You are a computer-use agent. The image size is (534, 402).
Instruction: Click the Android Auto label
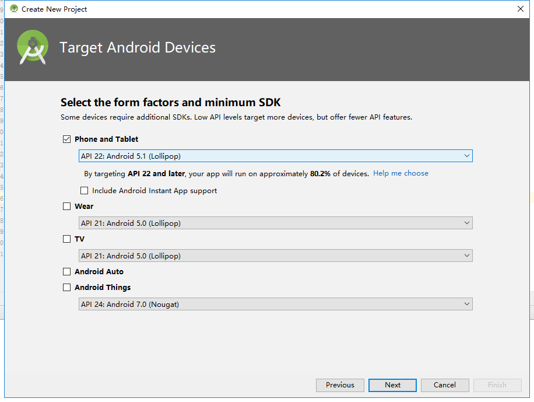[99, 271]
